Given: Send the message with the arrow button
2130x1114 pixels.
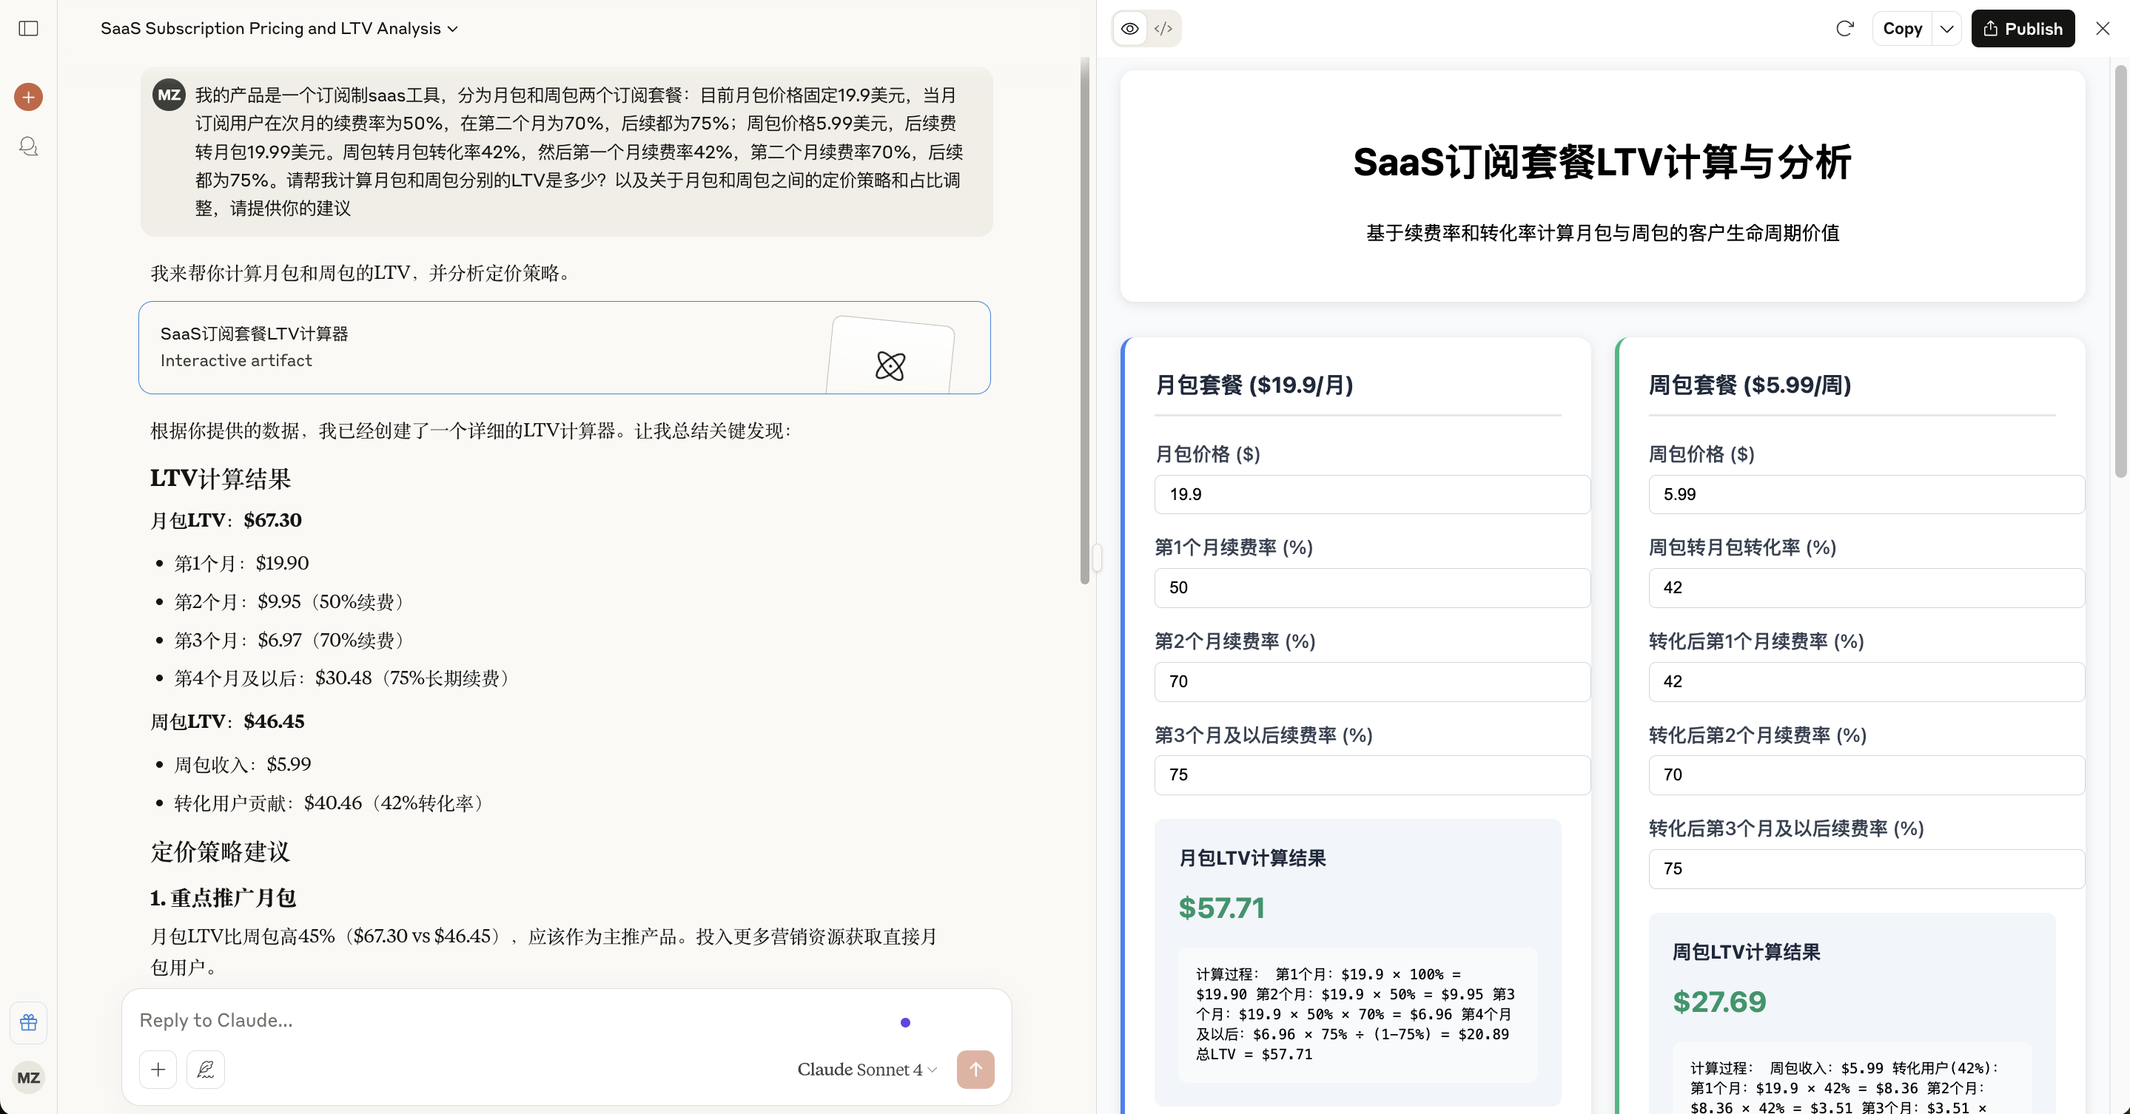Looking at the screenshot, I should pyautogui.click(x=975, y=1070).
